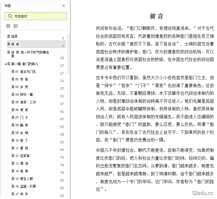Click bookmark flag icon beside 07 门 子
The height and width of the screenshot is (199, 217).
coord(13,117)
